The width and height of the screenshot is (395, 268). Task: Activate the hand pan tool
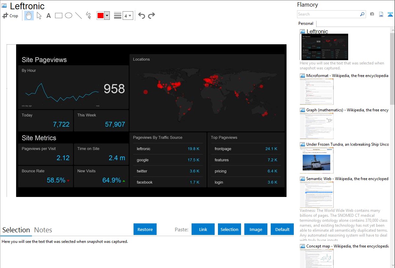[29, 16]
